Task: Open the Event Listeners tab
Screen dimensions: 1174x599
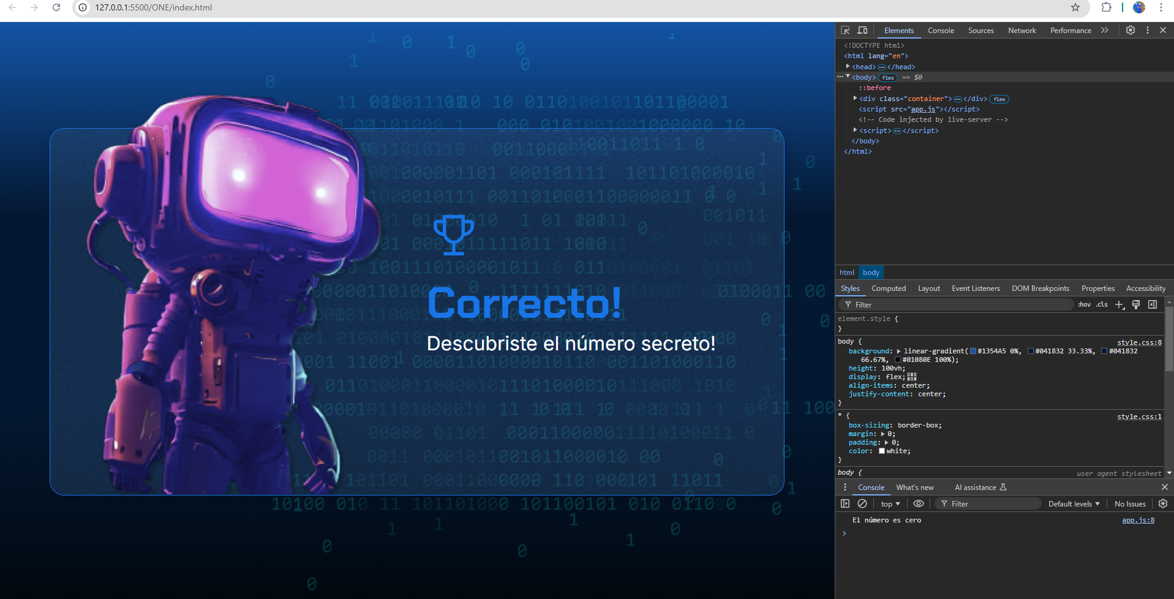Action: (976, 288)
